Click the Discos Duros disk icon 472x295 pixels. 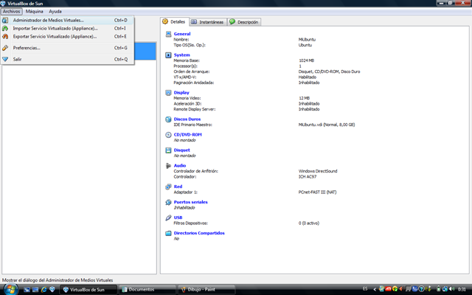pyautogui.click(x=168, y=119)
